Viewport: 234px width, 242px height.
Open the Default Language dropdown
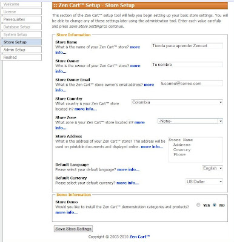click(212, 168)
